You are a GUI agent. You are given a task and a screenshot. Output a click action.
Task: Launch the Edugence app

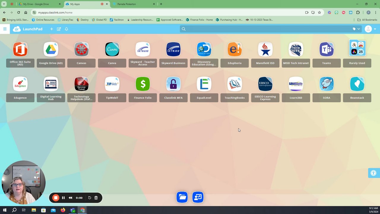pyautogui.click(x=20, y=84)
